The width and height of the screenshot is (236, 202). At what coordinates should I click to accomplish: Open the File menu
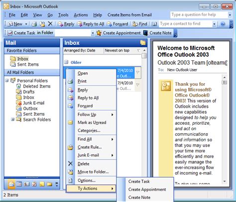[x=12, y=15]
